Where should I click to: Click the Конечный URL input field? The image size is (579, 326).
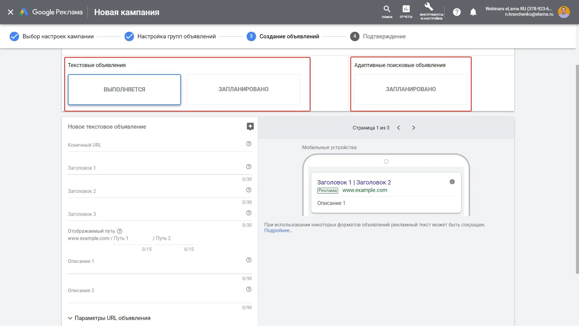click(159, 145)
